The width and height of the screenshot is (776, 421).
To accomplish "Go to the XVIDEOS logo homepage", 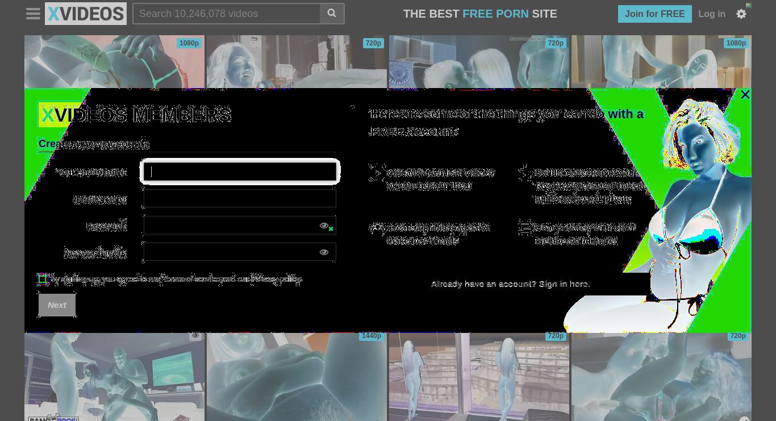I will pyautogui.click(x=86, y=14).
